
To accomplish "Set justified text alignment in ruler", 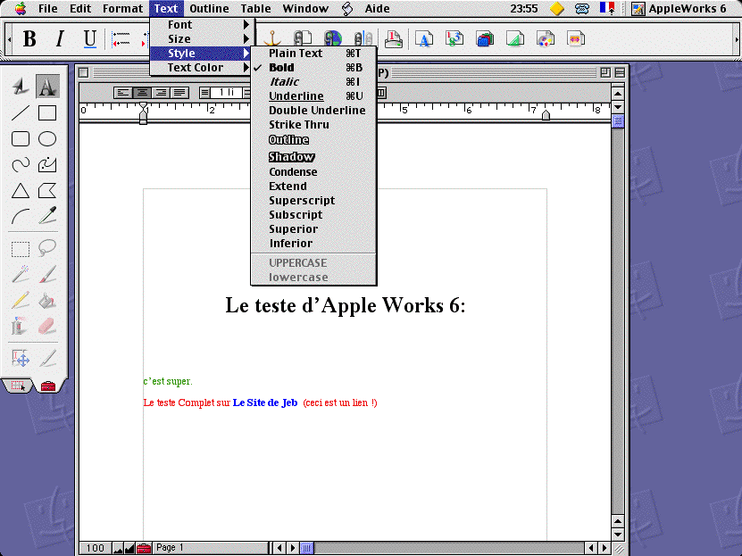I will tap(179, 93).
